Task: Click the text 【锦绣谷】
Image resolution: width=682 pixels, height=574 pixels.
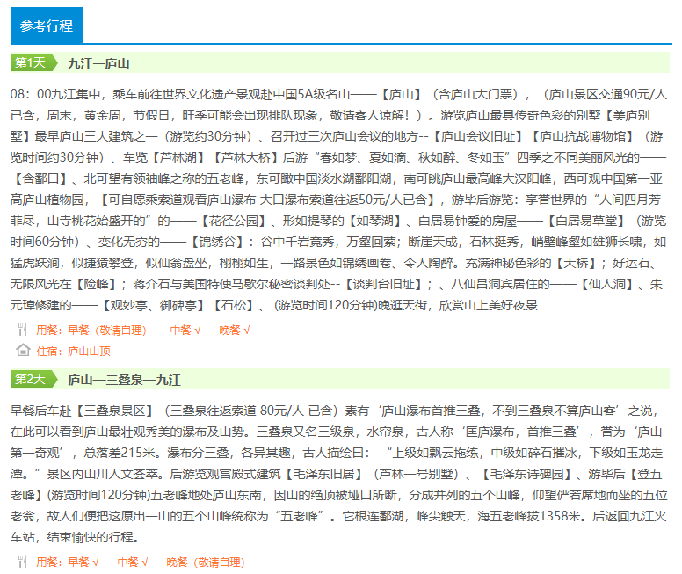Action: pyautogui.click(x=217, y=242)
